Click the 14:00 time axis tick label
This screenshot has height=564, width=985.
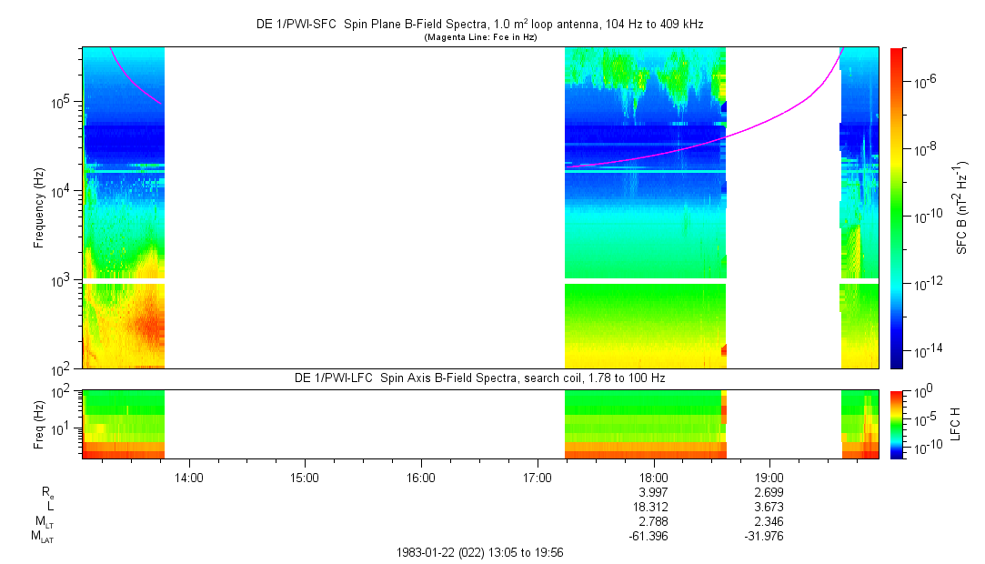click(188, 477)
